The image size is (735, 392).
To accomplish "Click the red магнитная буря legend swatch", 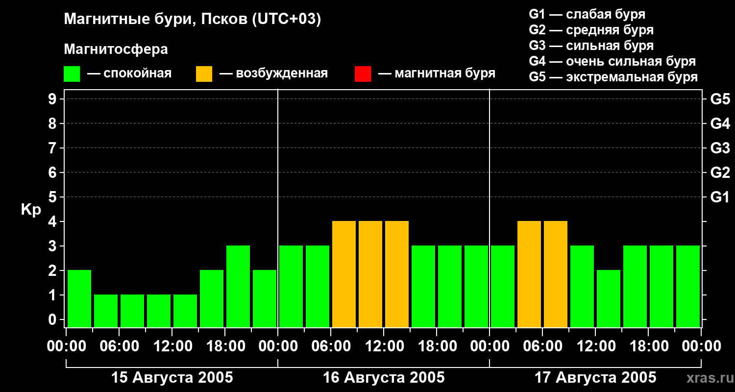I will [x=363, y=74].
